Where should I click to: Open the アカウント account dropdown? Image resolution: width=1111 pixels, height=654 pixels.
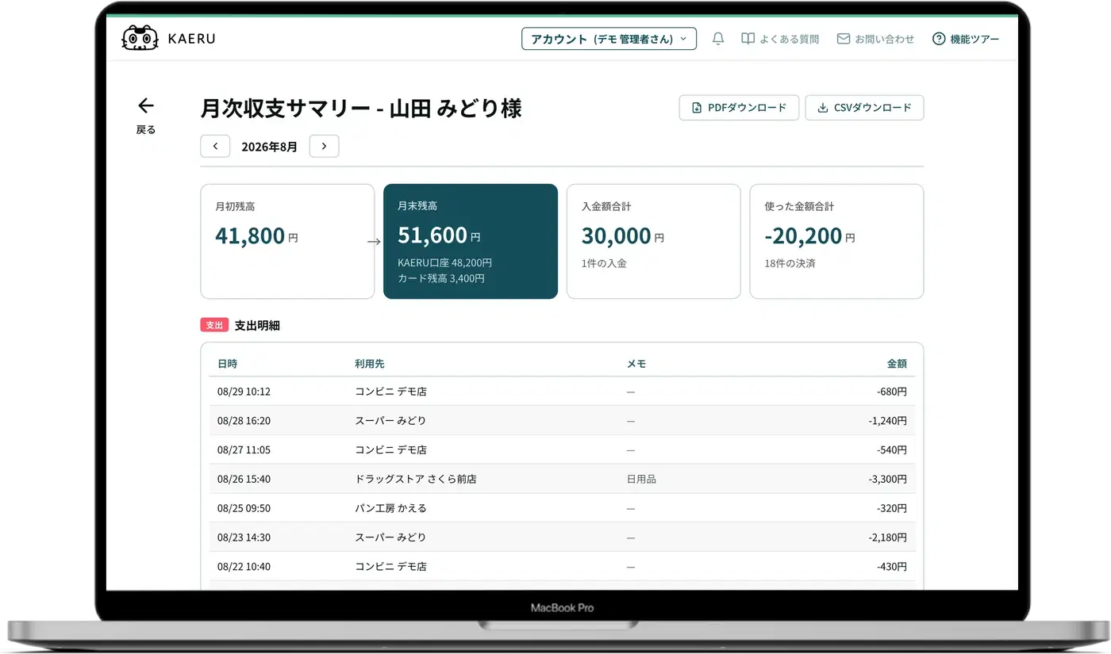(609, 39)
